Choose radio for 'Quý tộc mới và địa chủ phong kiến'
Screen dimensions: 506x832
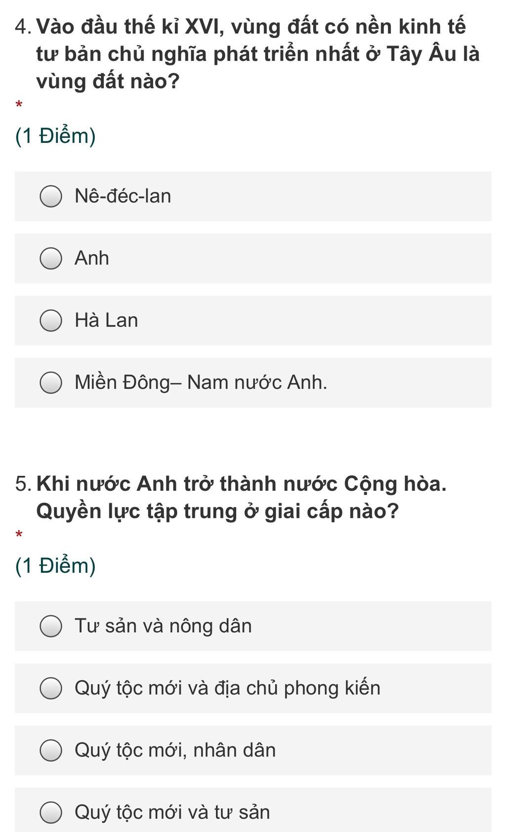tap(50, 689)
